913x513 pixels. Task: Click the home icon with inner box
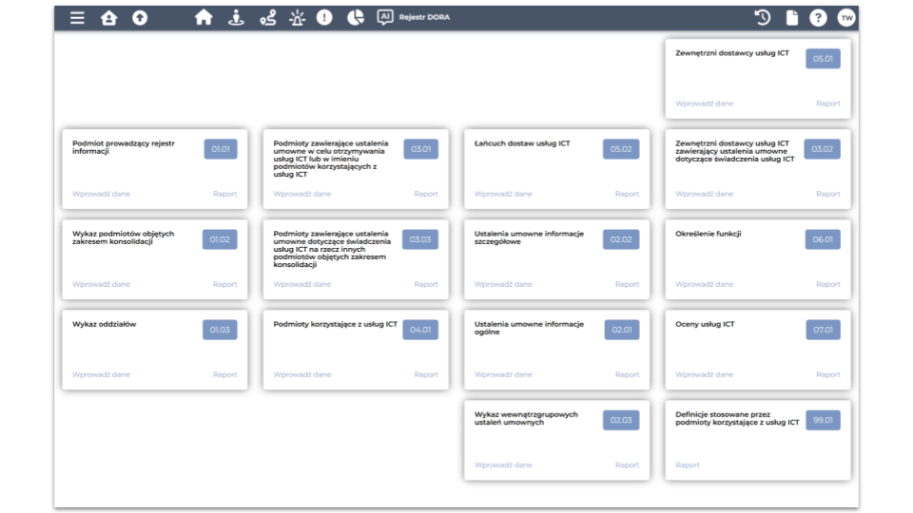pyautogui.click(x=108, y=18)
